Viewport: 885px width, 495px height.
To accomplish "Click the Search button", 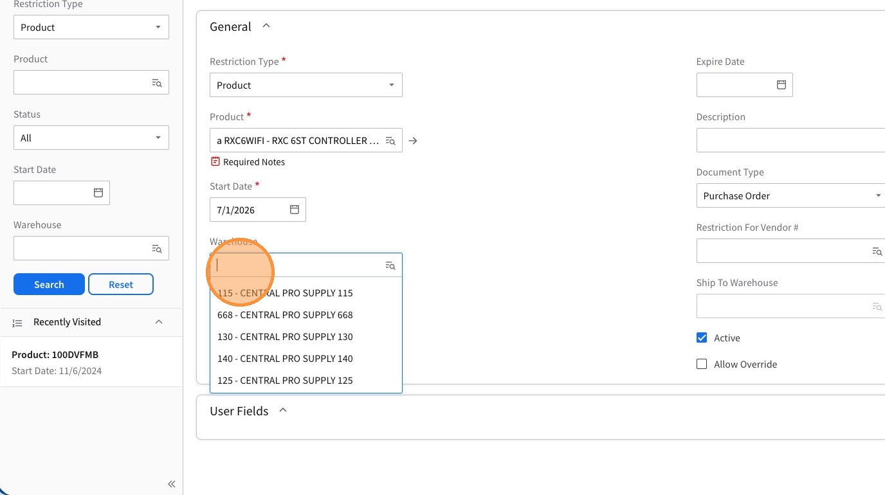I will point(49,284).
